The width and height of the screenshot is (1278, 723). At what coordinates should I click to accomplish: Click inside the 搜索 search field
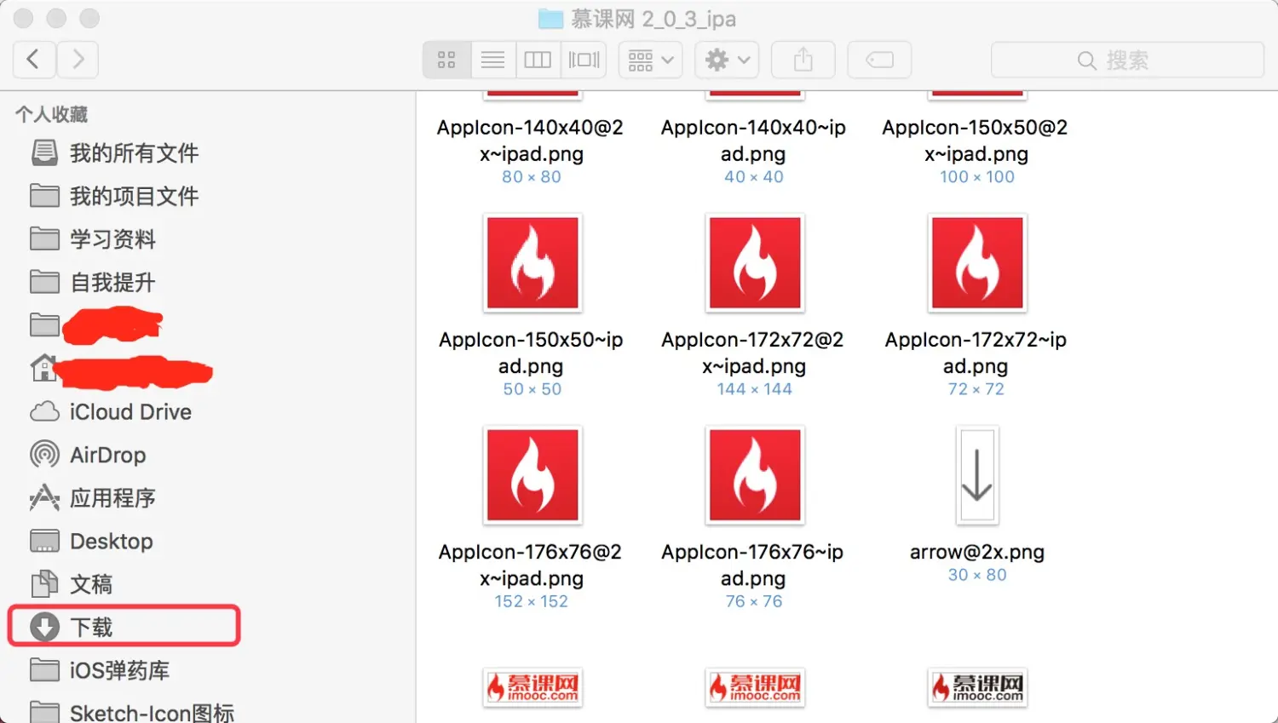1126,60
